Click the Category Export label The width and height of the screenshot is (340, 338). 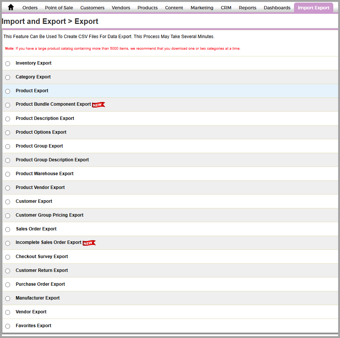point(33,77)
